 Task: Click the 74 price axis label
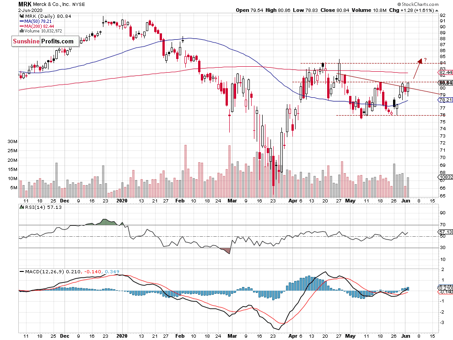click(x=442, y=129)
